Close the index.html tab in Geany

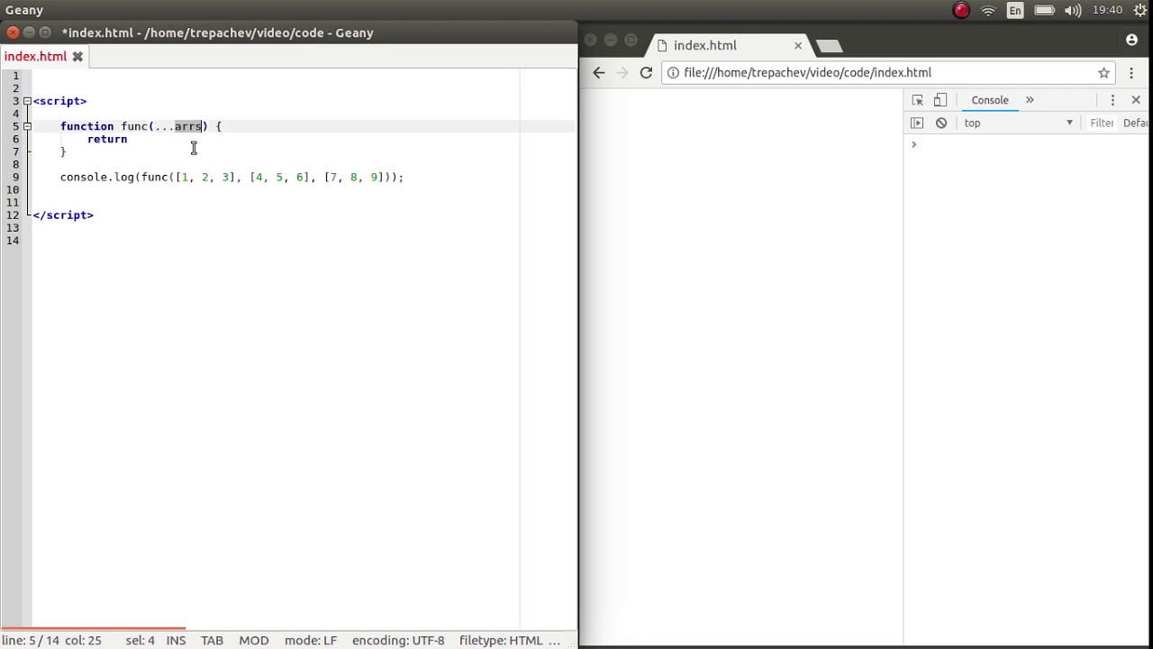[77, 57]
